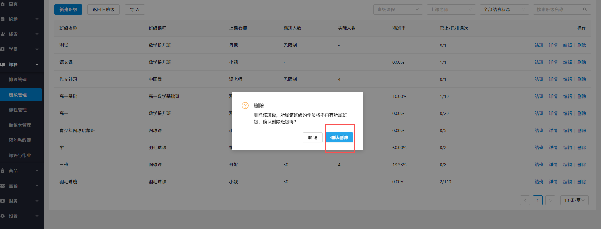
Task: Click 结班 for the 黎 row
Action: click(x=539, y=148)
